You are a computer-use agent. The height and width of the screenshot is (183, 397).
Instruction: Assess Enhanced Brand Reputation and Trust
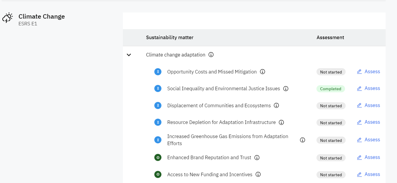(x=369, y=157)
